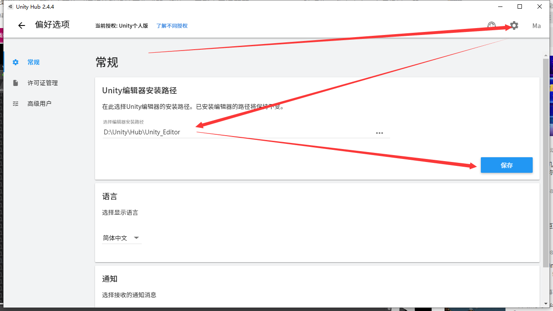Expand the language selector arrow
This screenshot has width=553, height=311.
pyautogui.click(x=136, y=238)
